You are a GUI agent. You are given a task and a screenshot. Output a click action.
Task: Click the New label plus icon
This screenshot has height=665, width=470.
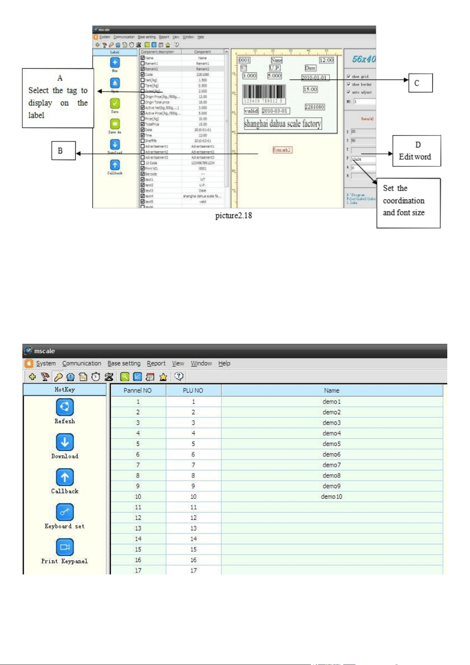(115, 63)
